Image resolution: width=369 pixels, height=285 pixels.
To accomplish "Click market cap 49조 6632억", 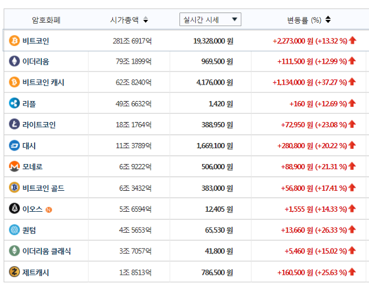I will [x=133, y=103].
